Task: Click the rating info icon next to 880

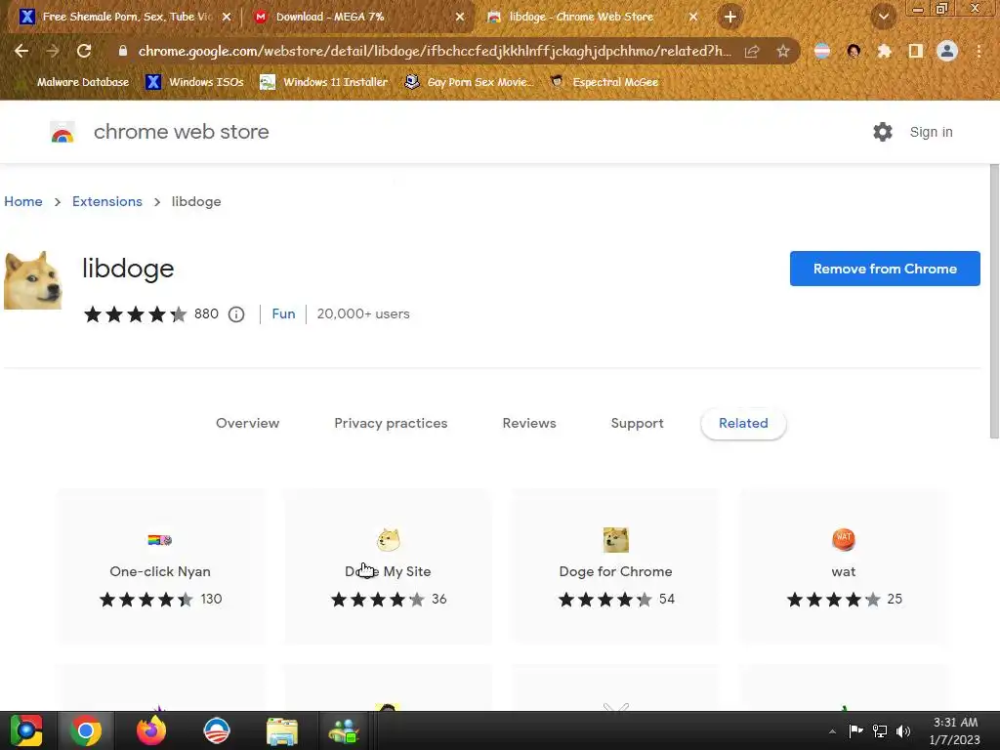Action: (236, 314)
